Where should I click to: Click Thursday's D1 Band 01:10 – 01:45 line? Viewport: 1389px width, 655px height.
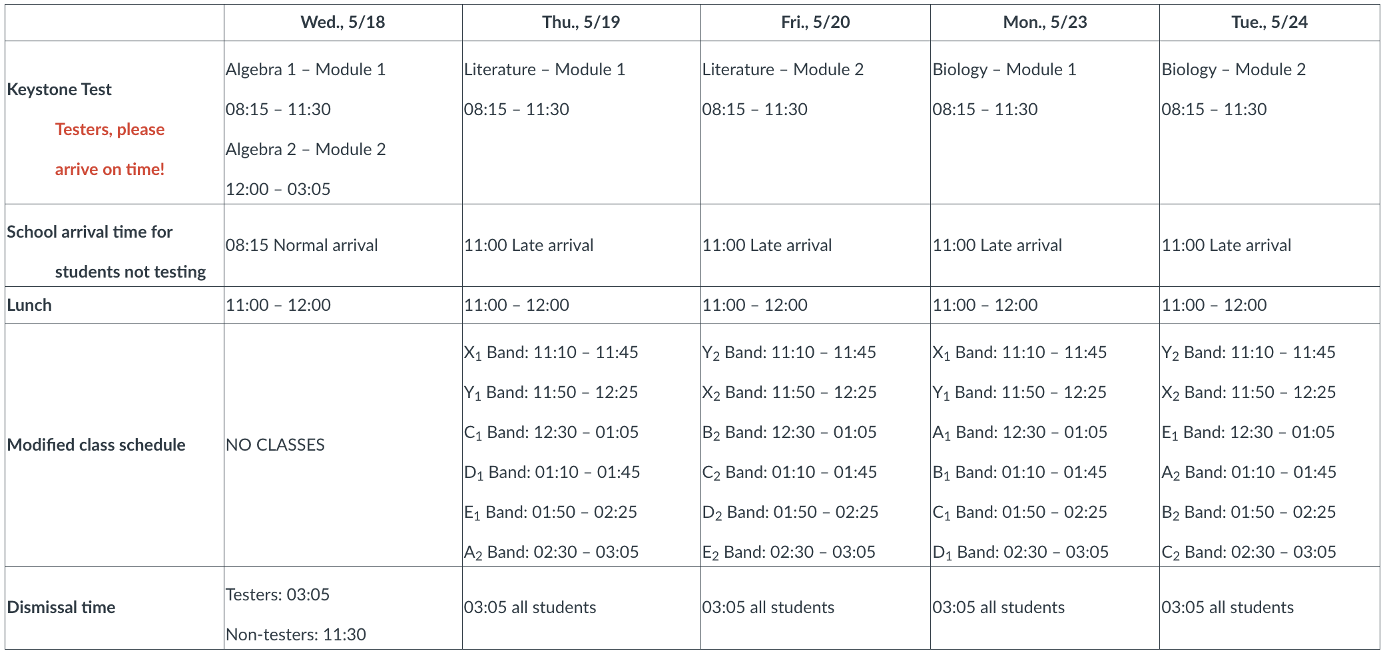coord(551,473)
